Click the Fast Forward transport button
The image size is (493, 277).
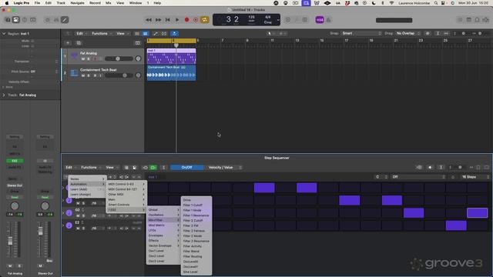158,20
